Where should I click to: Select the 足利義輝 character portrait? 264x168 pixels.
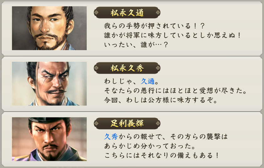pyautogui.click(x=49, y=139)
